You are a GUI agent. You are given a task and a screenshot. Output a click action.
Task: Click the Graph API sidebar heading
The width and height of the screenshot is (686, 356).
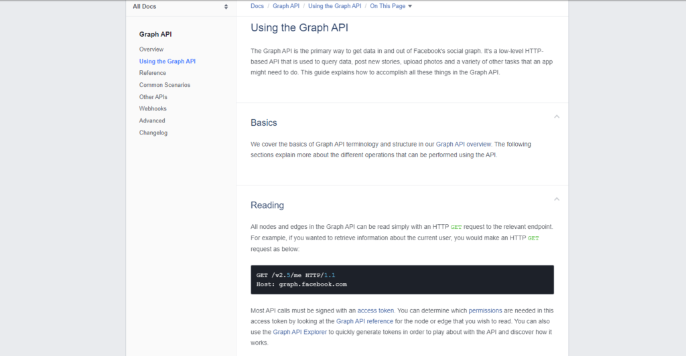point(155,34)
